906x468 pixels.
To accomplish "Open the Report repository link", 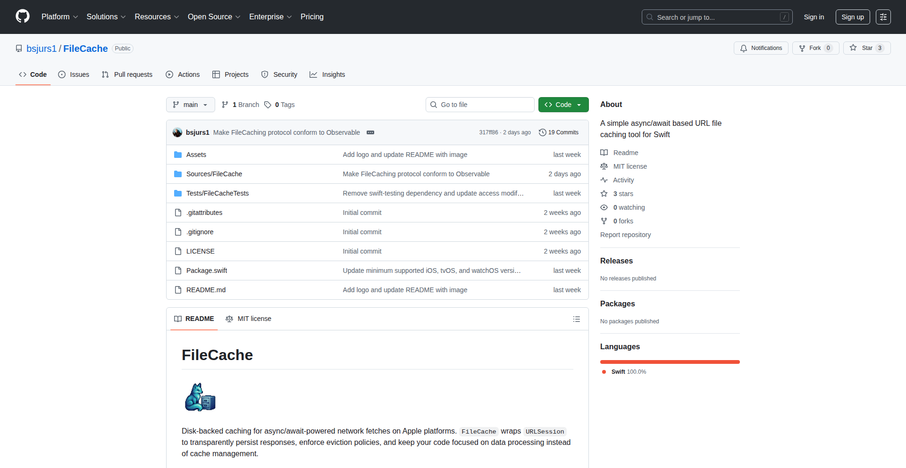I will point(625,235).
